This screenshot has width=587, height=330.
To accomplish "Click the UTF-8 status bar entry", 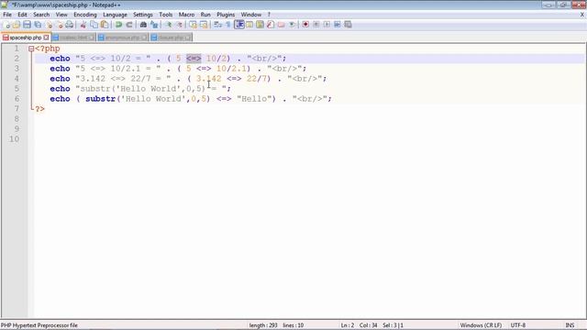I will 518,325.
